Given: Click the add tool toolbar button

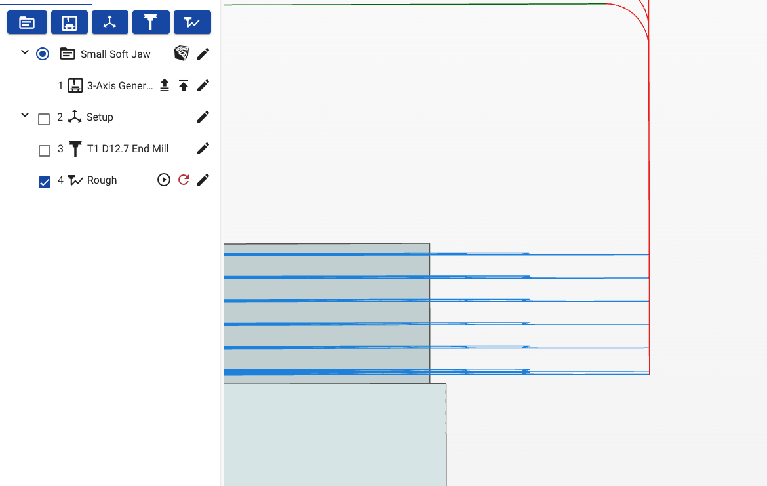Looking at the screenshot, I should pyautogui.click(x=151, y=22).
